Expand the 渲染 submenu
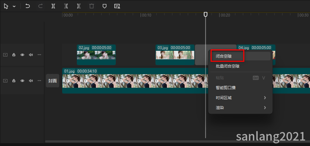The width and height of the screenshot is (310, 146). pyautogui.click(x=241, y=108)
